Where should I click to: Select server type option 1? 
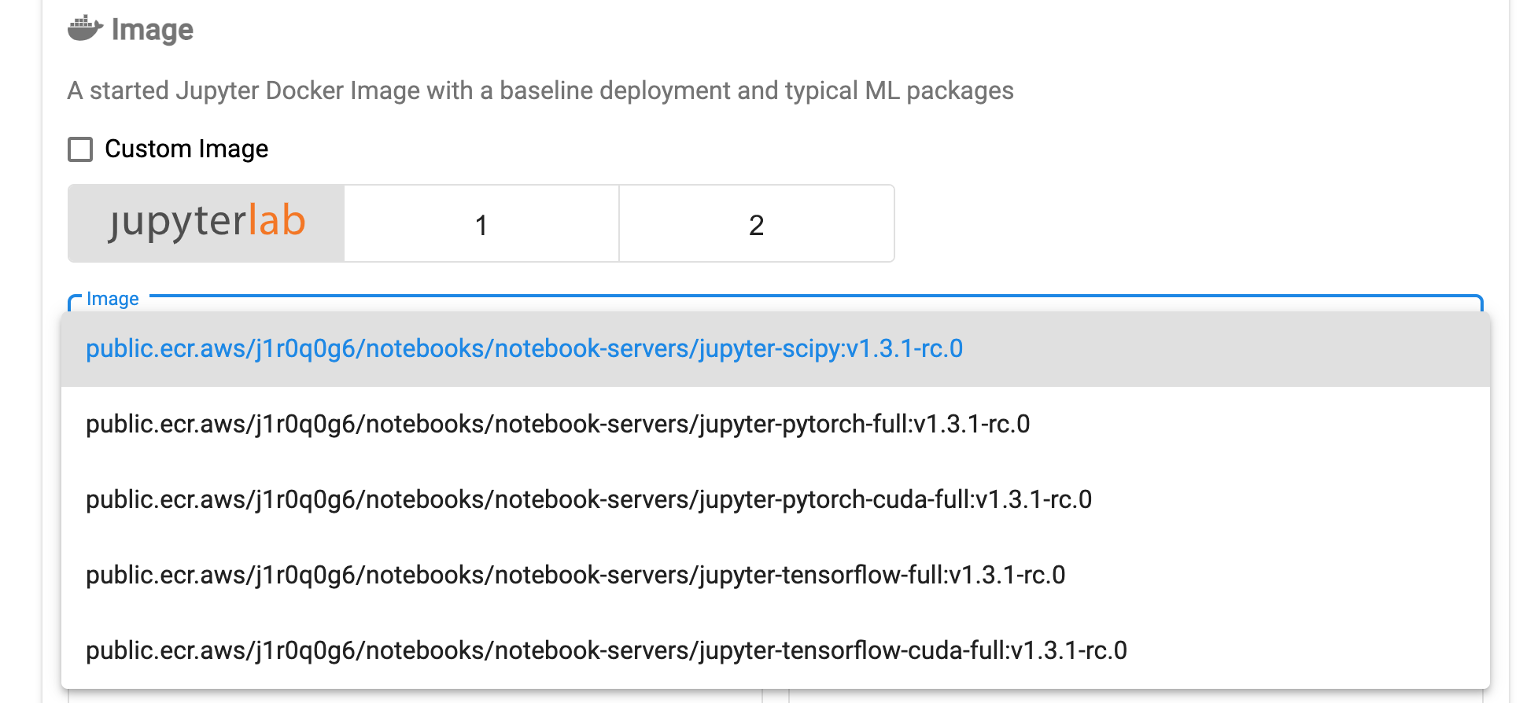coord(481,223)
